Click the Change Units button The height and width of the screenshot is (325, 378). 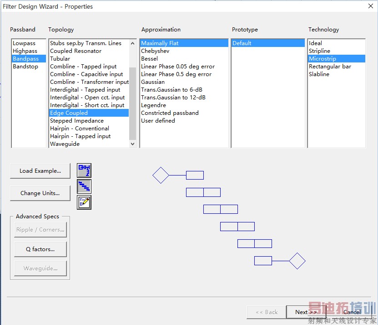[x=40, y=193]
